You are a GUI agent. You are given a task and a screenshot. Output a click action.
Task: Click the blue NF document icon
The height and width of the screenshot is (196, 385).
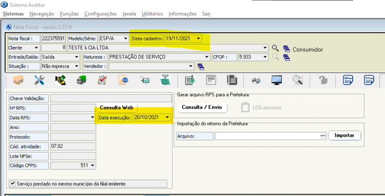click(x=348, y=80)
